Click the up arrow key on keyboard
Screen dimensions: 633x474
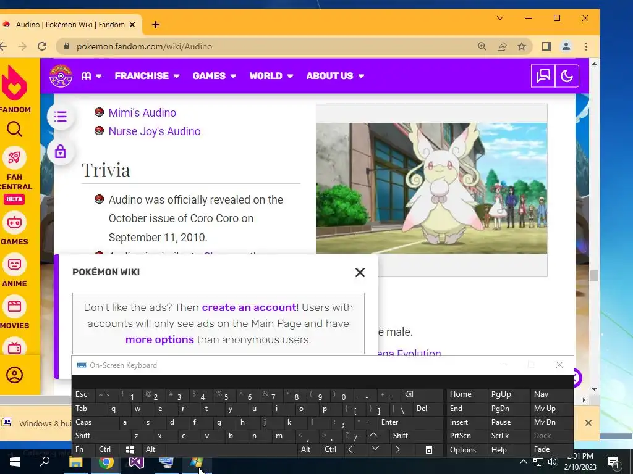point(373,436)
